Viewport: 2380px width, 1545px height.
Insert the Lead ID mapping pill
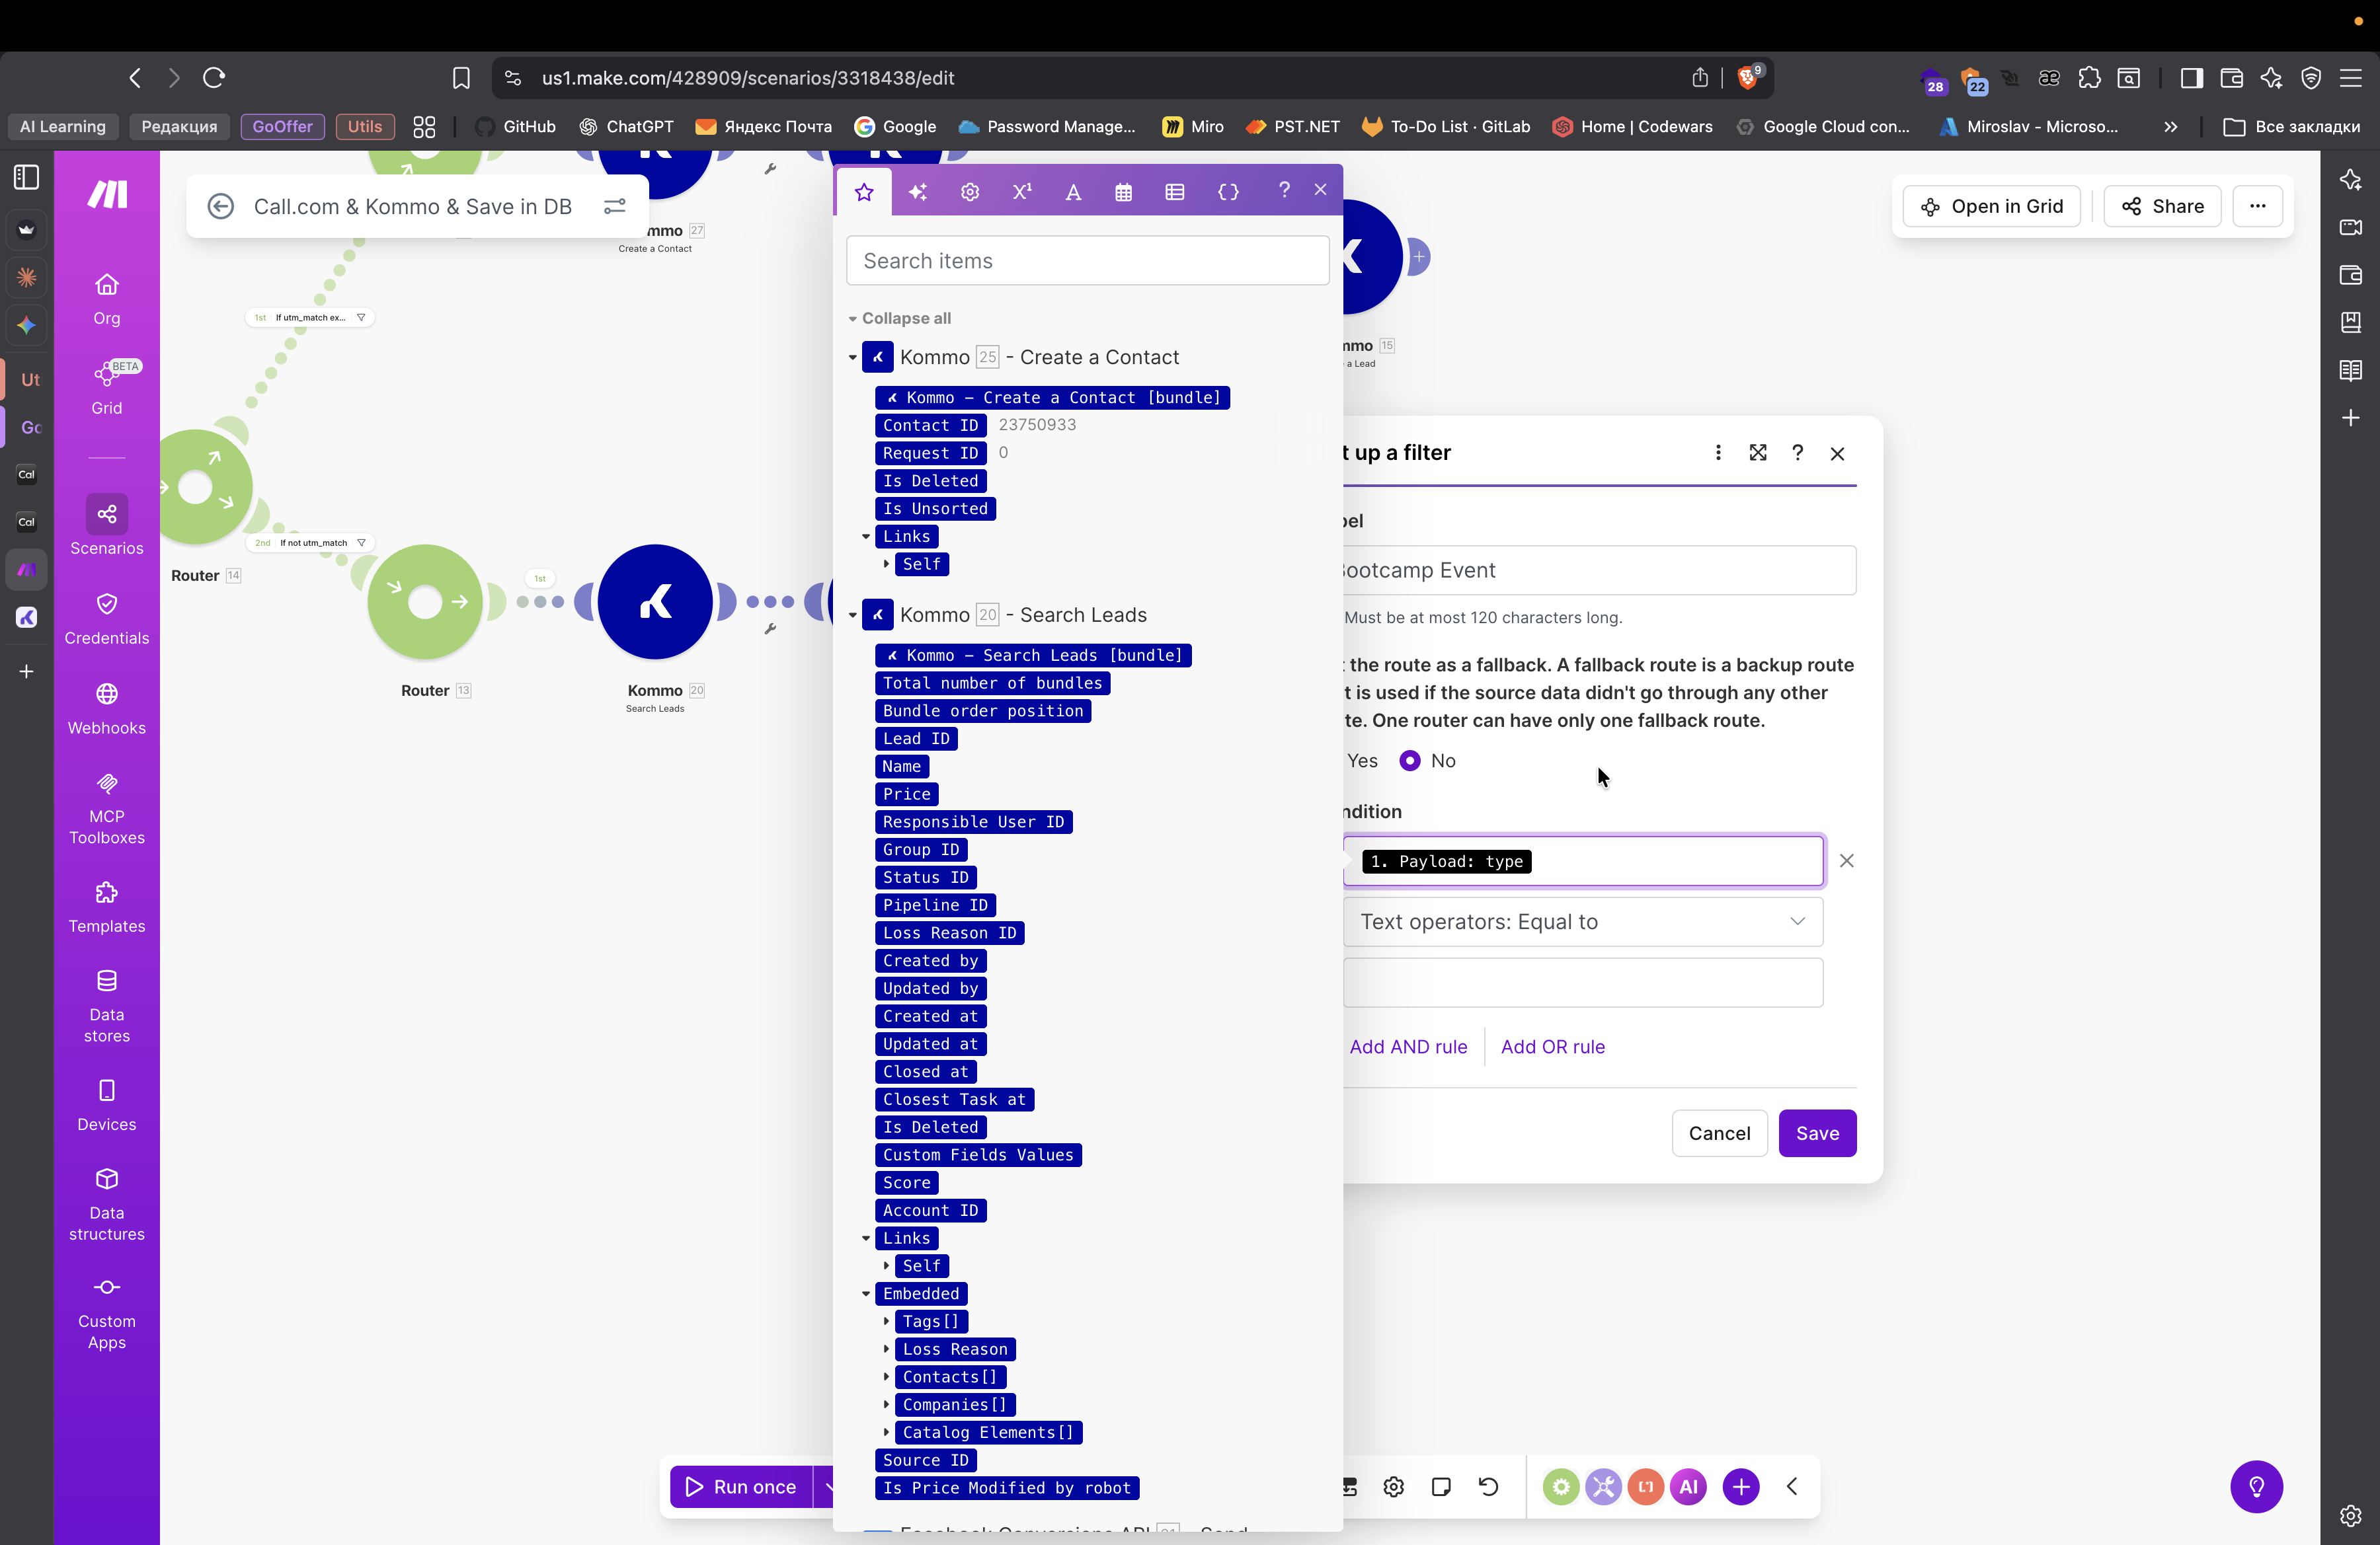(x=915, y=739)
